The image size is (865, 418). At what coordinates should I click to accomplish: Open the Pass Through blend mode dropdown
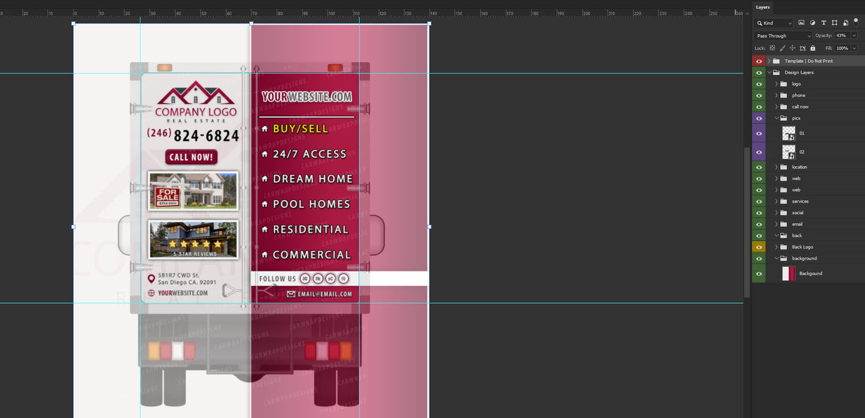click(783, 36)
